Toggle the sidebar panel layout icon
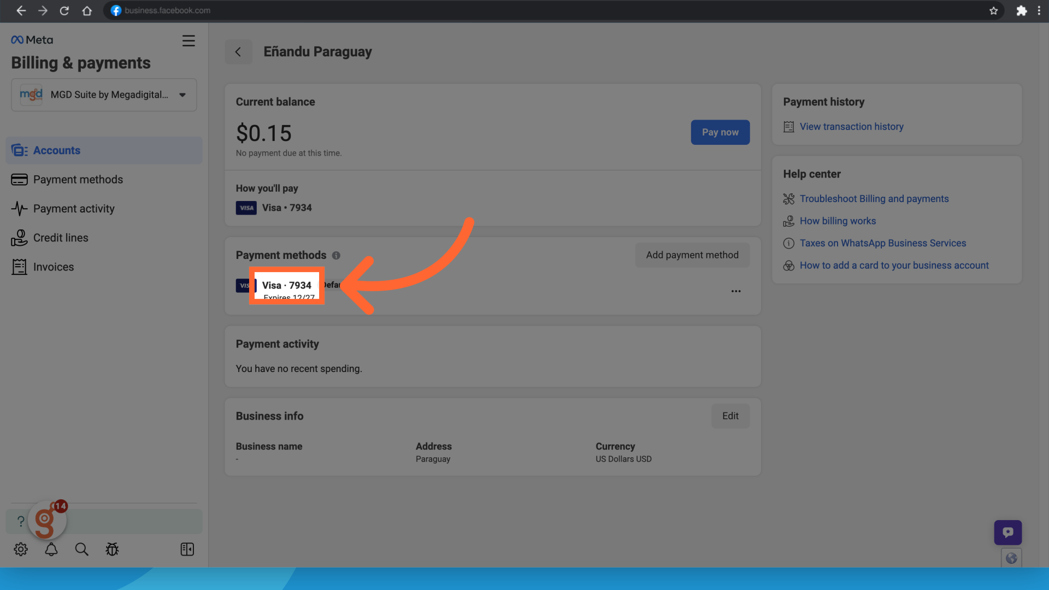 tap(187, 550)
